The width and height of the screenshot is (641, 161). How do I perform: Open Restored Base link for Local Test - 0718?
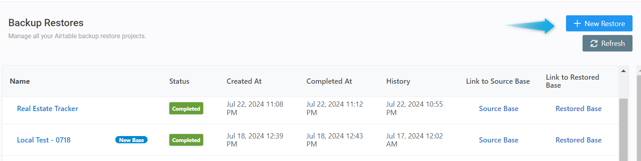click(x=578, y=140)
